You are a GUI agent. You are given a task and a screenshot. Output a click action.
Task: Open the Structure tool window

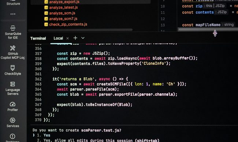13,3
